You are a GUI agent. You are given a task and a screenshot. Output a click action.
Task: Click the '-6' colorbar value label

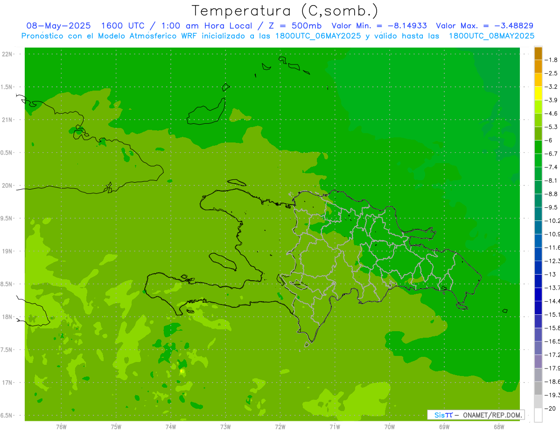coord(549,140)
